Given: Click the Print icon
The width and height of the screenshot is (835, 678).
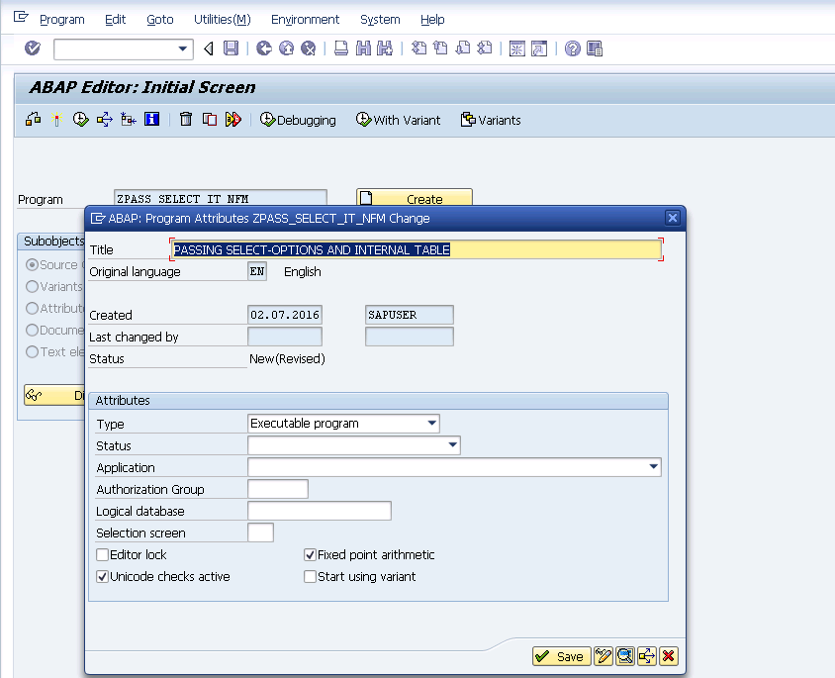Looking at the screenshot, I should tap(340, 48).
